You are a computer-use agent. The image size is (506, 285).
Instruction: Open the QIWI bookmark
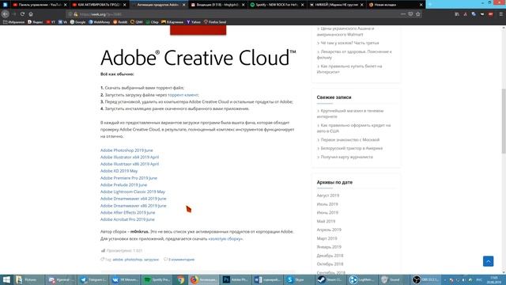pyautogui.click(x=137, y=22)
